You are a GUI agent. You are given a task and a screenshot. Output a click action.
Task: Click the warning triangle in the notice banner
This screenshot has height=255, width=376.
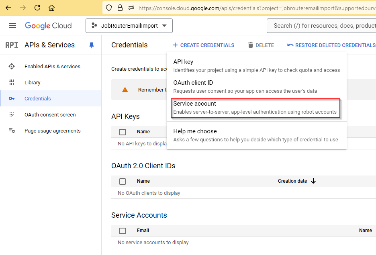pos(125,90)
